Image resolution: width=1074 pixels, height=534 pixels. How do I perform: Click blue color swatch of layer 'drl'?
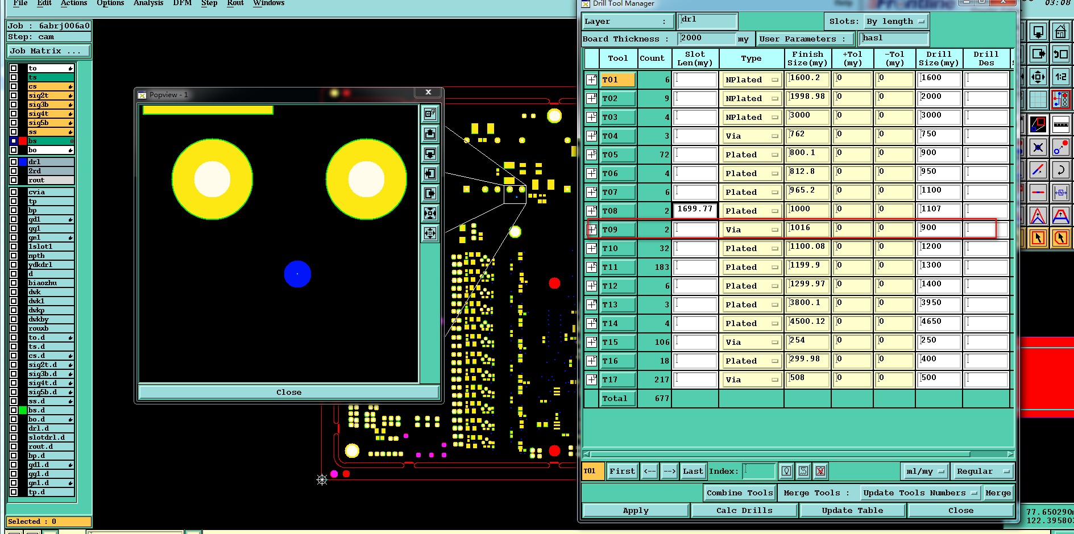pyautogui.click(x=23, y=162)
